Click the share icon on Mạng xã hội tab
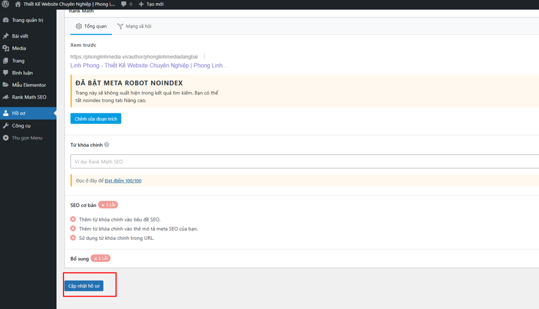Image resolution: width=539 pixels, height=309 pixels. pos(120,26)
